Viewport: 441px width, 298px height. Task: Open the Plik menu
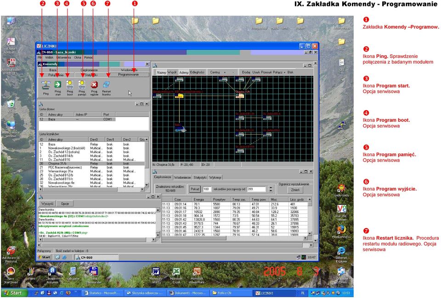click(40, 57)
